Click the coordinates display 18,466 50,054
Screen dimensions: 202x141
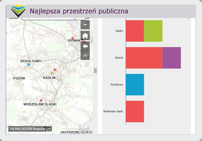[x=27, y=129]
